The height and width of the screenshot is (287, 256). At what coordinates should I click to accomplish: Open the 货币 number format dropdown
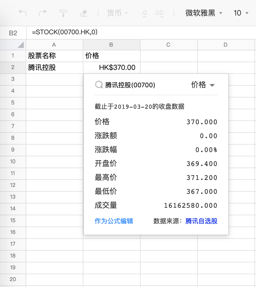point(117,13)
